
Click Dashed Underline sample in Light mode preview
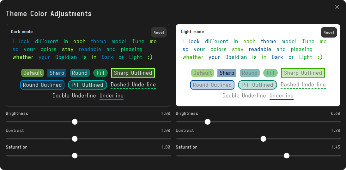pyautogui.click(x=303, y=85)
